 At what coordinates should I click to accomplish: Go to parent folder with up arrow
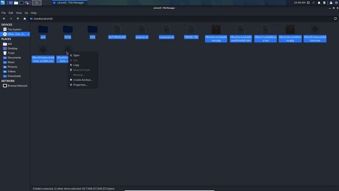[x=17, y=19]
